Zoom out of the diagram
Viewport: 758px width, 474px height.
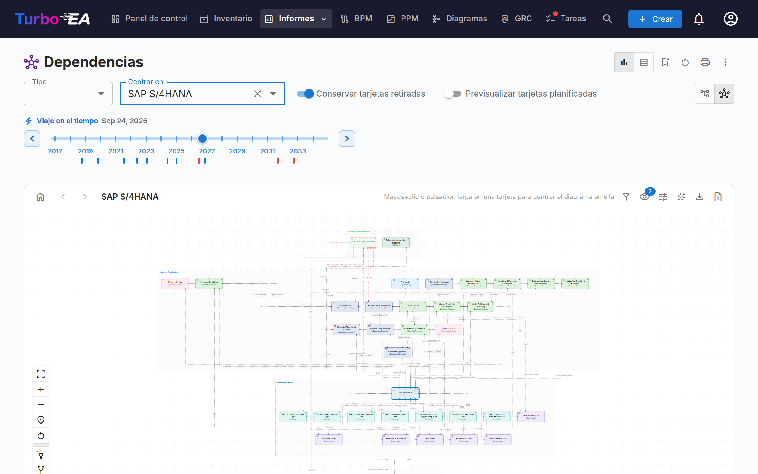click(41, 405)
